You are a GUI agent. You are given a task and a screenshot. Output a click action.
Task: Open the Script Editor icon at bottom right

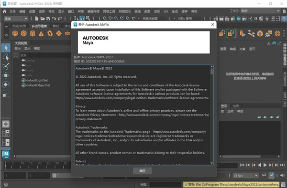(283, 185)
